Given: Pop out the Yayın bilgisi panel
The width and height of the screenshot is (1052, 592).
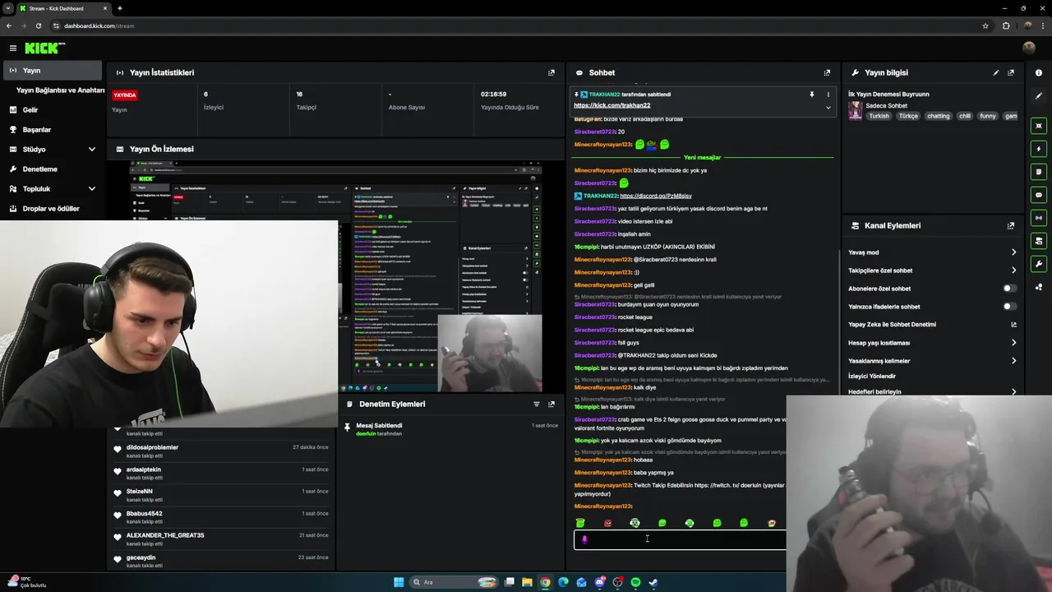Looking at the screenshot, I should (1011, 72).
